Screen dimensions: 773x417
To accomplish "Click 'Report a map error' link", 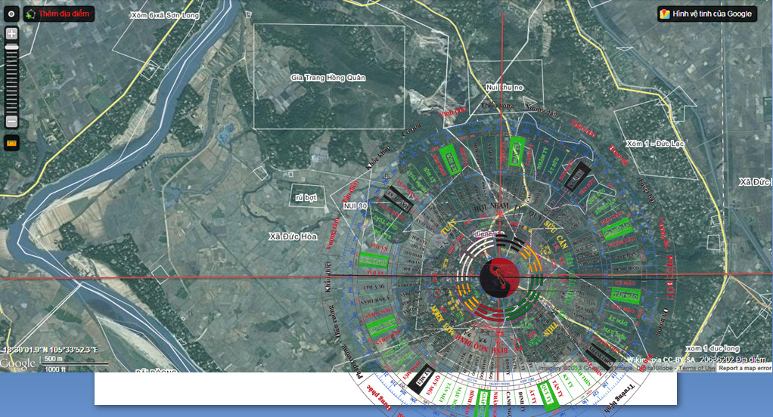I will (744, 368).
